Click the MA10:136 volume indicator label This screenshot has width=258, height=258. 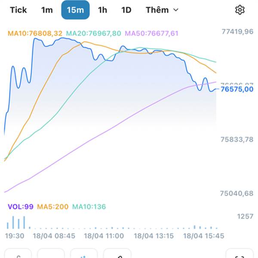(89, 207)
